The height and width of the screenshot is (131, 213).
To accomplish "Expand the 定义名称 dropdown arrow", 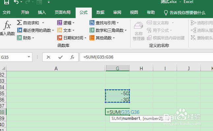I will (x=173, y=23).
